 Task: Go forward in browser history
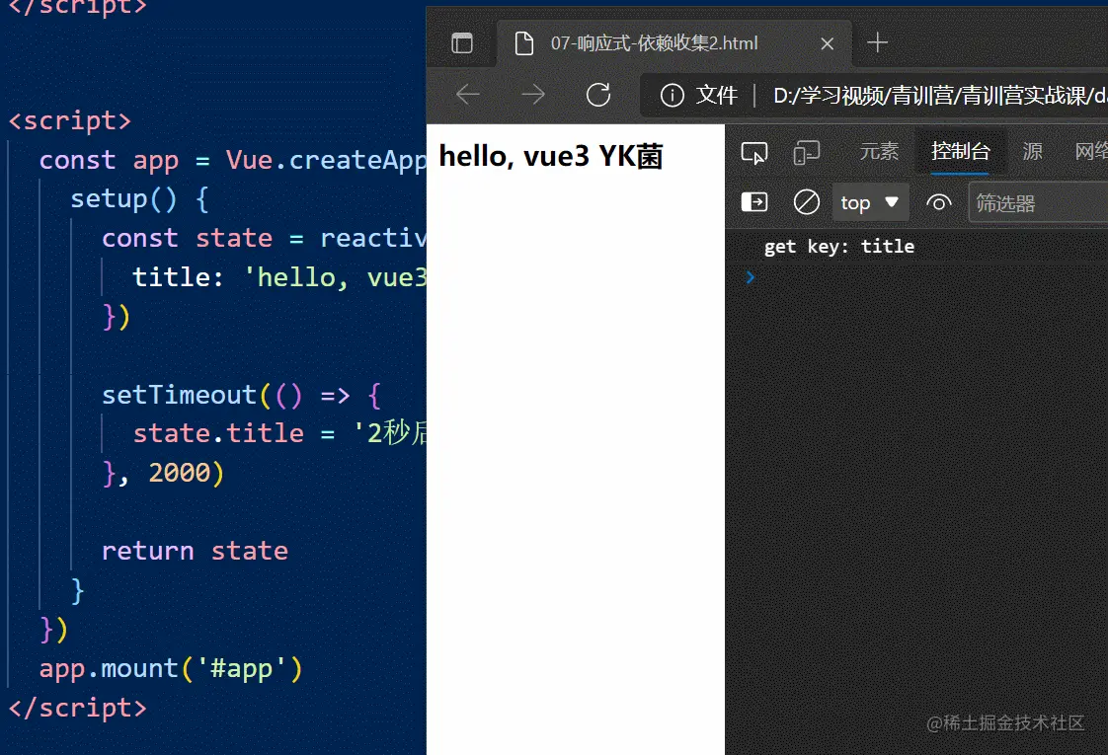click(x=533, y=94)
